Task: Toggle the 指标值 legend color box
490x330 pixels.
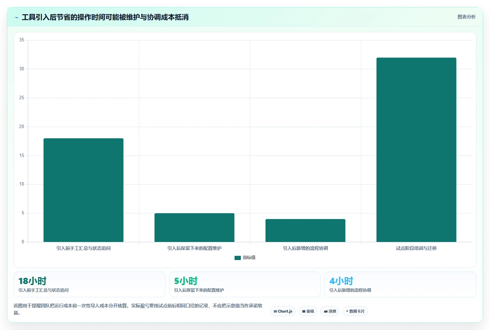Action: tap(238, 258)
